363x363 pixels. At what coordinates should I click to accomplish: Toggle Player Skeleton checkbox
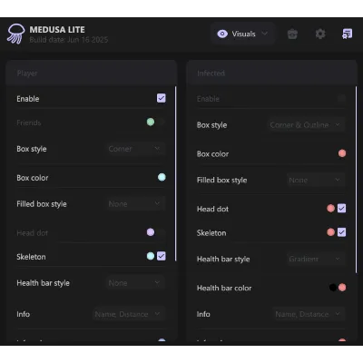coord(162,256)
